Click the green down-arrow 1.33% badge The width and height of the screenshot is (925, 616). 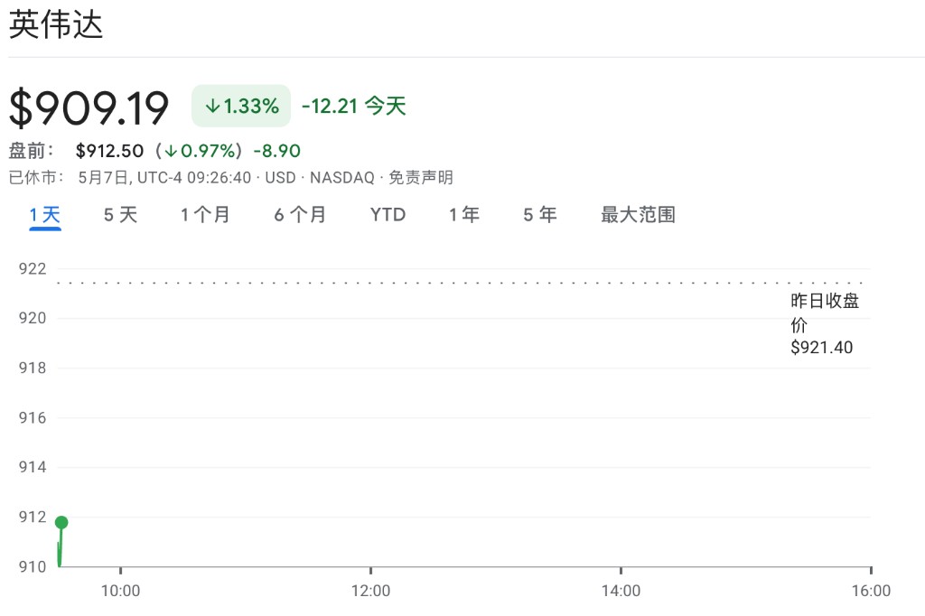click(241, 107)
